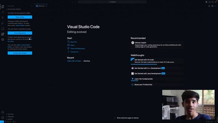Viewport: 218px width, 123px height.
Task: Click the navigate back arrow in title bar
Action: (x=73, y=2)
